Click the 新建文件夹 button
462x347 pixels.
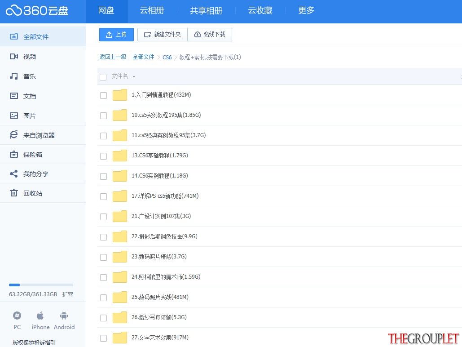[163, 35]
